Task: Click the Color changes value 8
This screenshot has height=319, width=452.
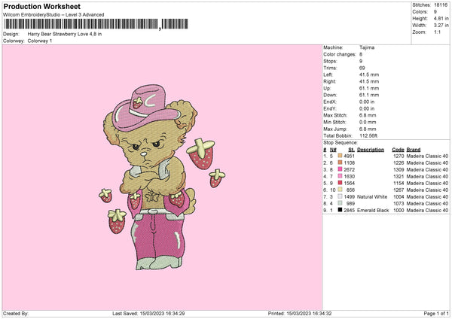Action: pos(361,54)
